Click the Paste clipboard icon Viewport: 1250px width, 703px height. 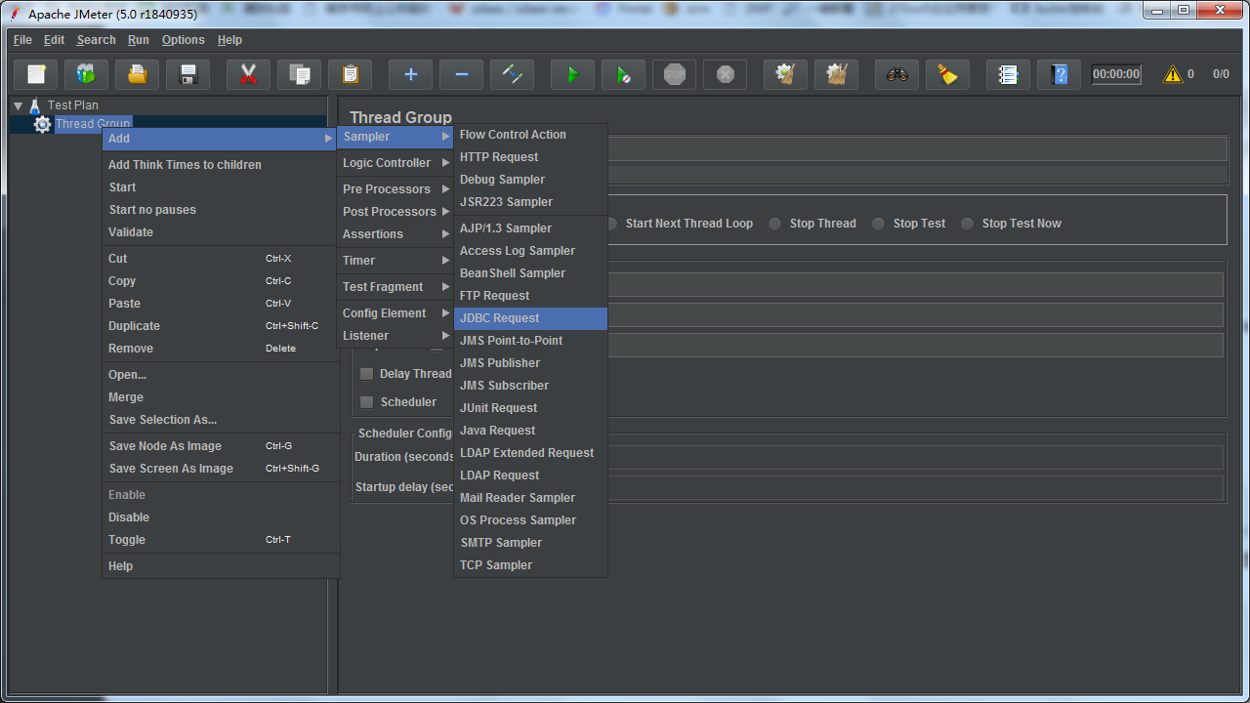[x=351, y=74]
